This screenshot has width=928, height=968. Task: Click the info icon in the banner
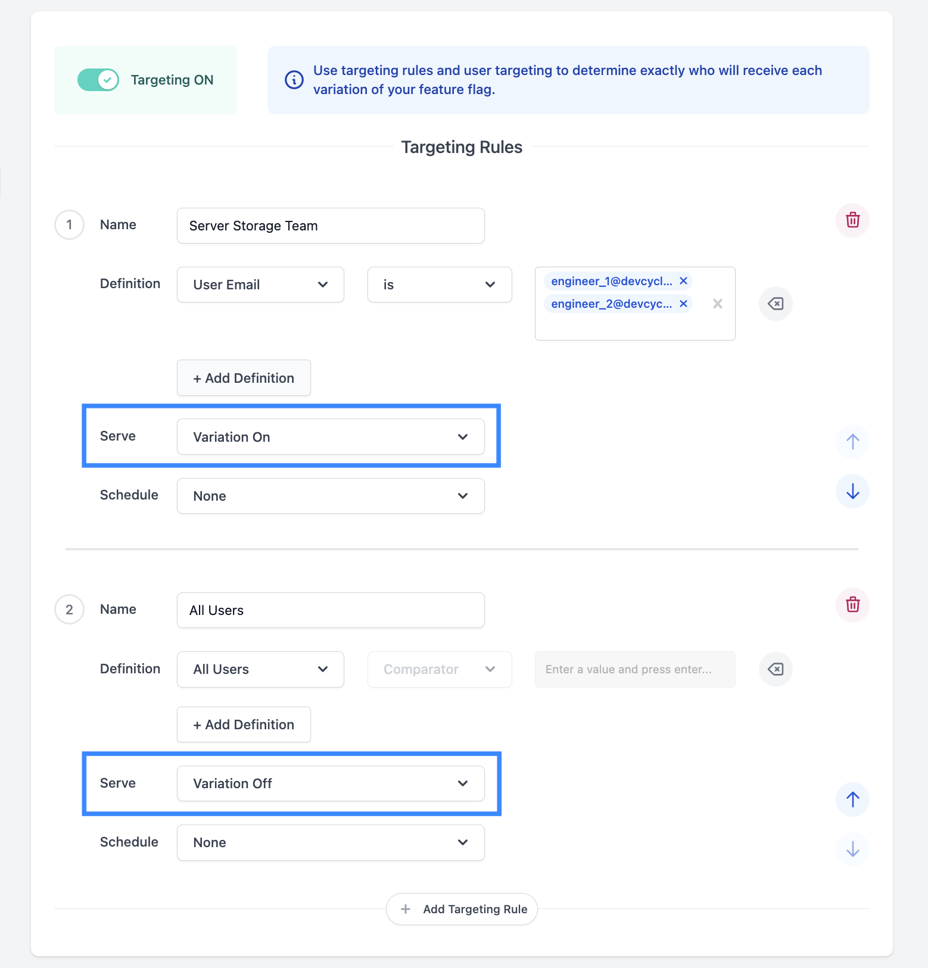pos(294,80)
